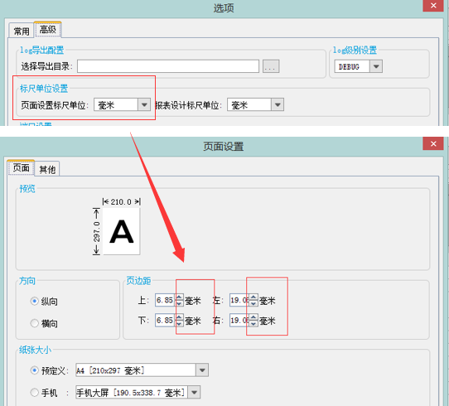Switch to the 常用 tab
The image size is (449, 406).
click(x=22, y=31)
